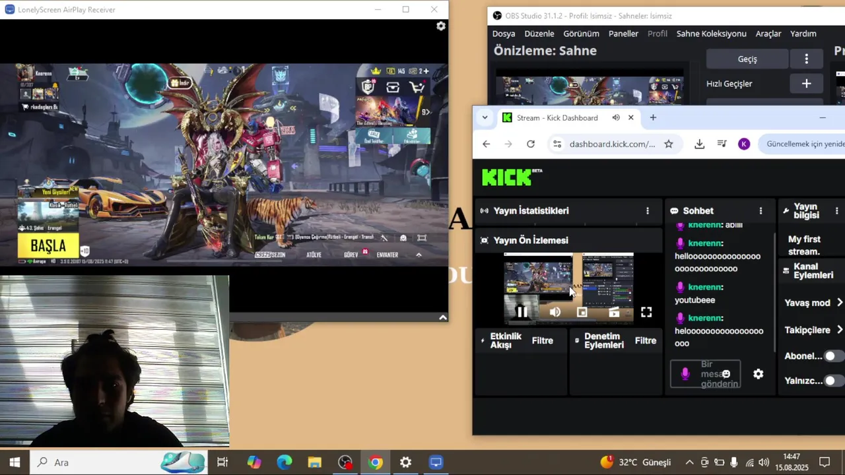The width and height of the screenshot is (845, 475).
Task: Open Yayın İstatistikleri three-dot menu
Action: pos(648,210)
